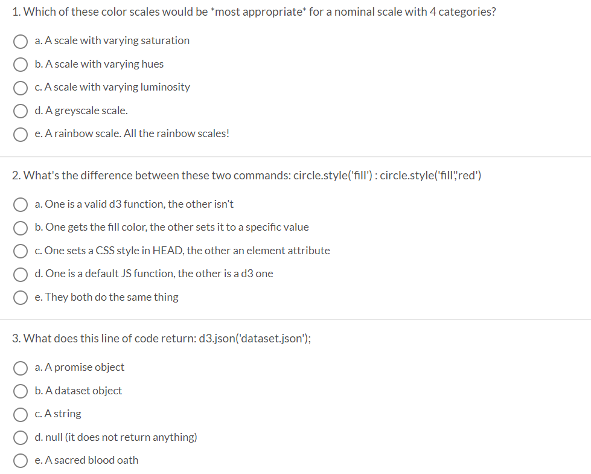Click the 'A scale with varying hues' label text
The height and width of the screenshot is (474, 591).
[x=99, y=64]
